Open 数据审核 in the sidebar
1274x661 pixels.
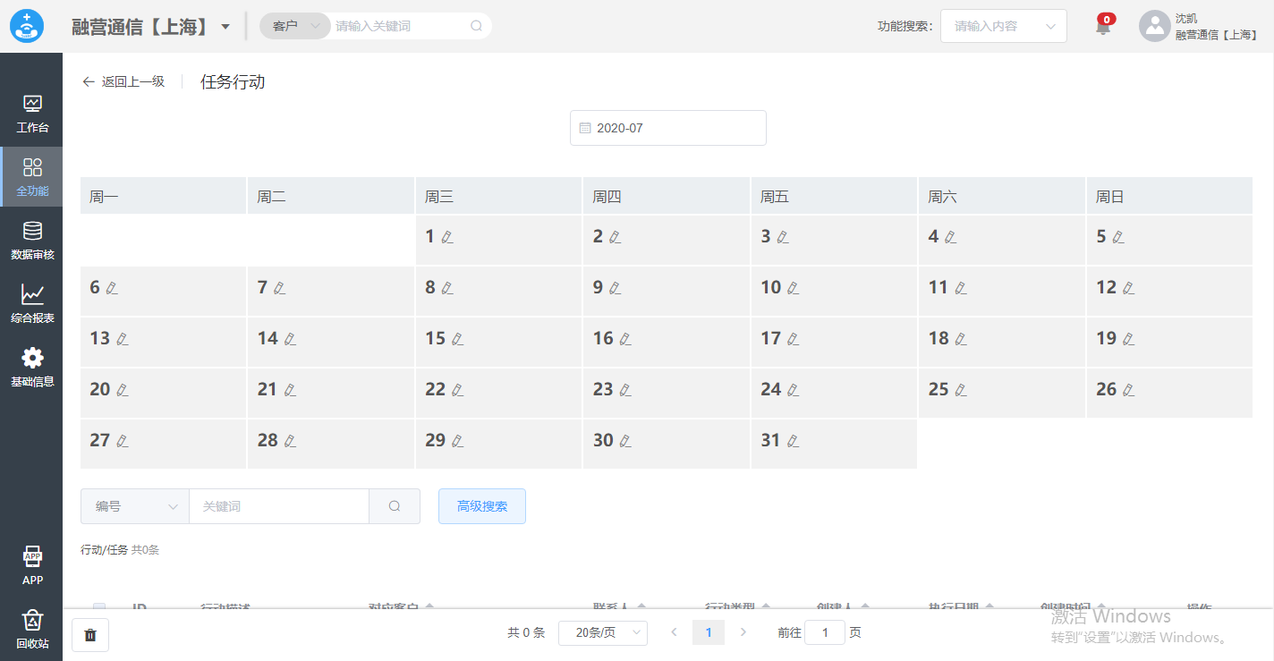(x=32, y=241)
